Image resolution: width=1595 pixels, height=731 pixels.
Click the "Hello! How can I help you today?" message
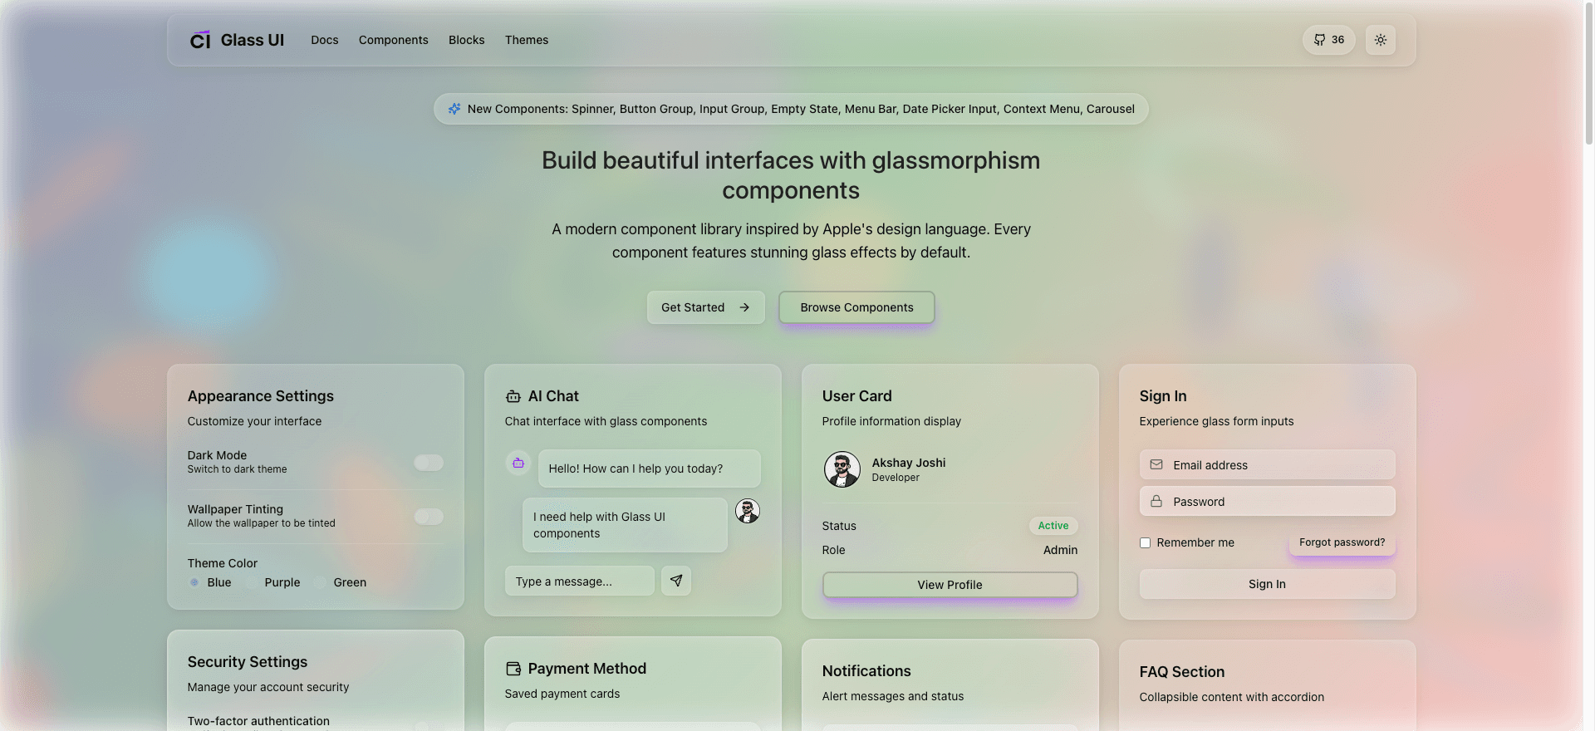click(650, 469)
